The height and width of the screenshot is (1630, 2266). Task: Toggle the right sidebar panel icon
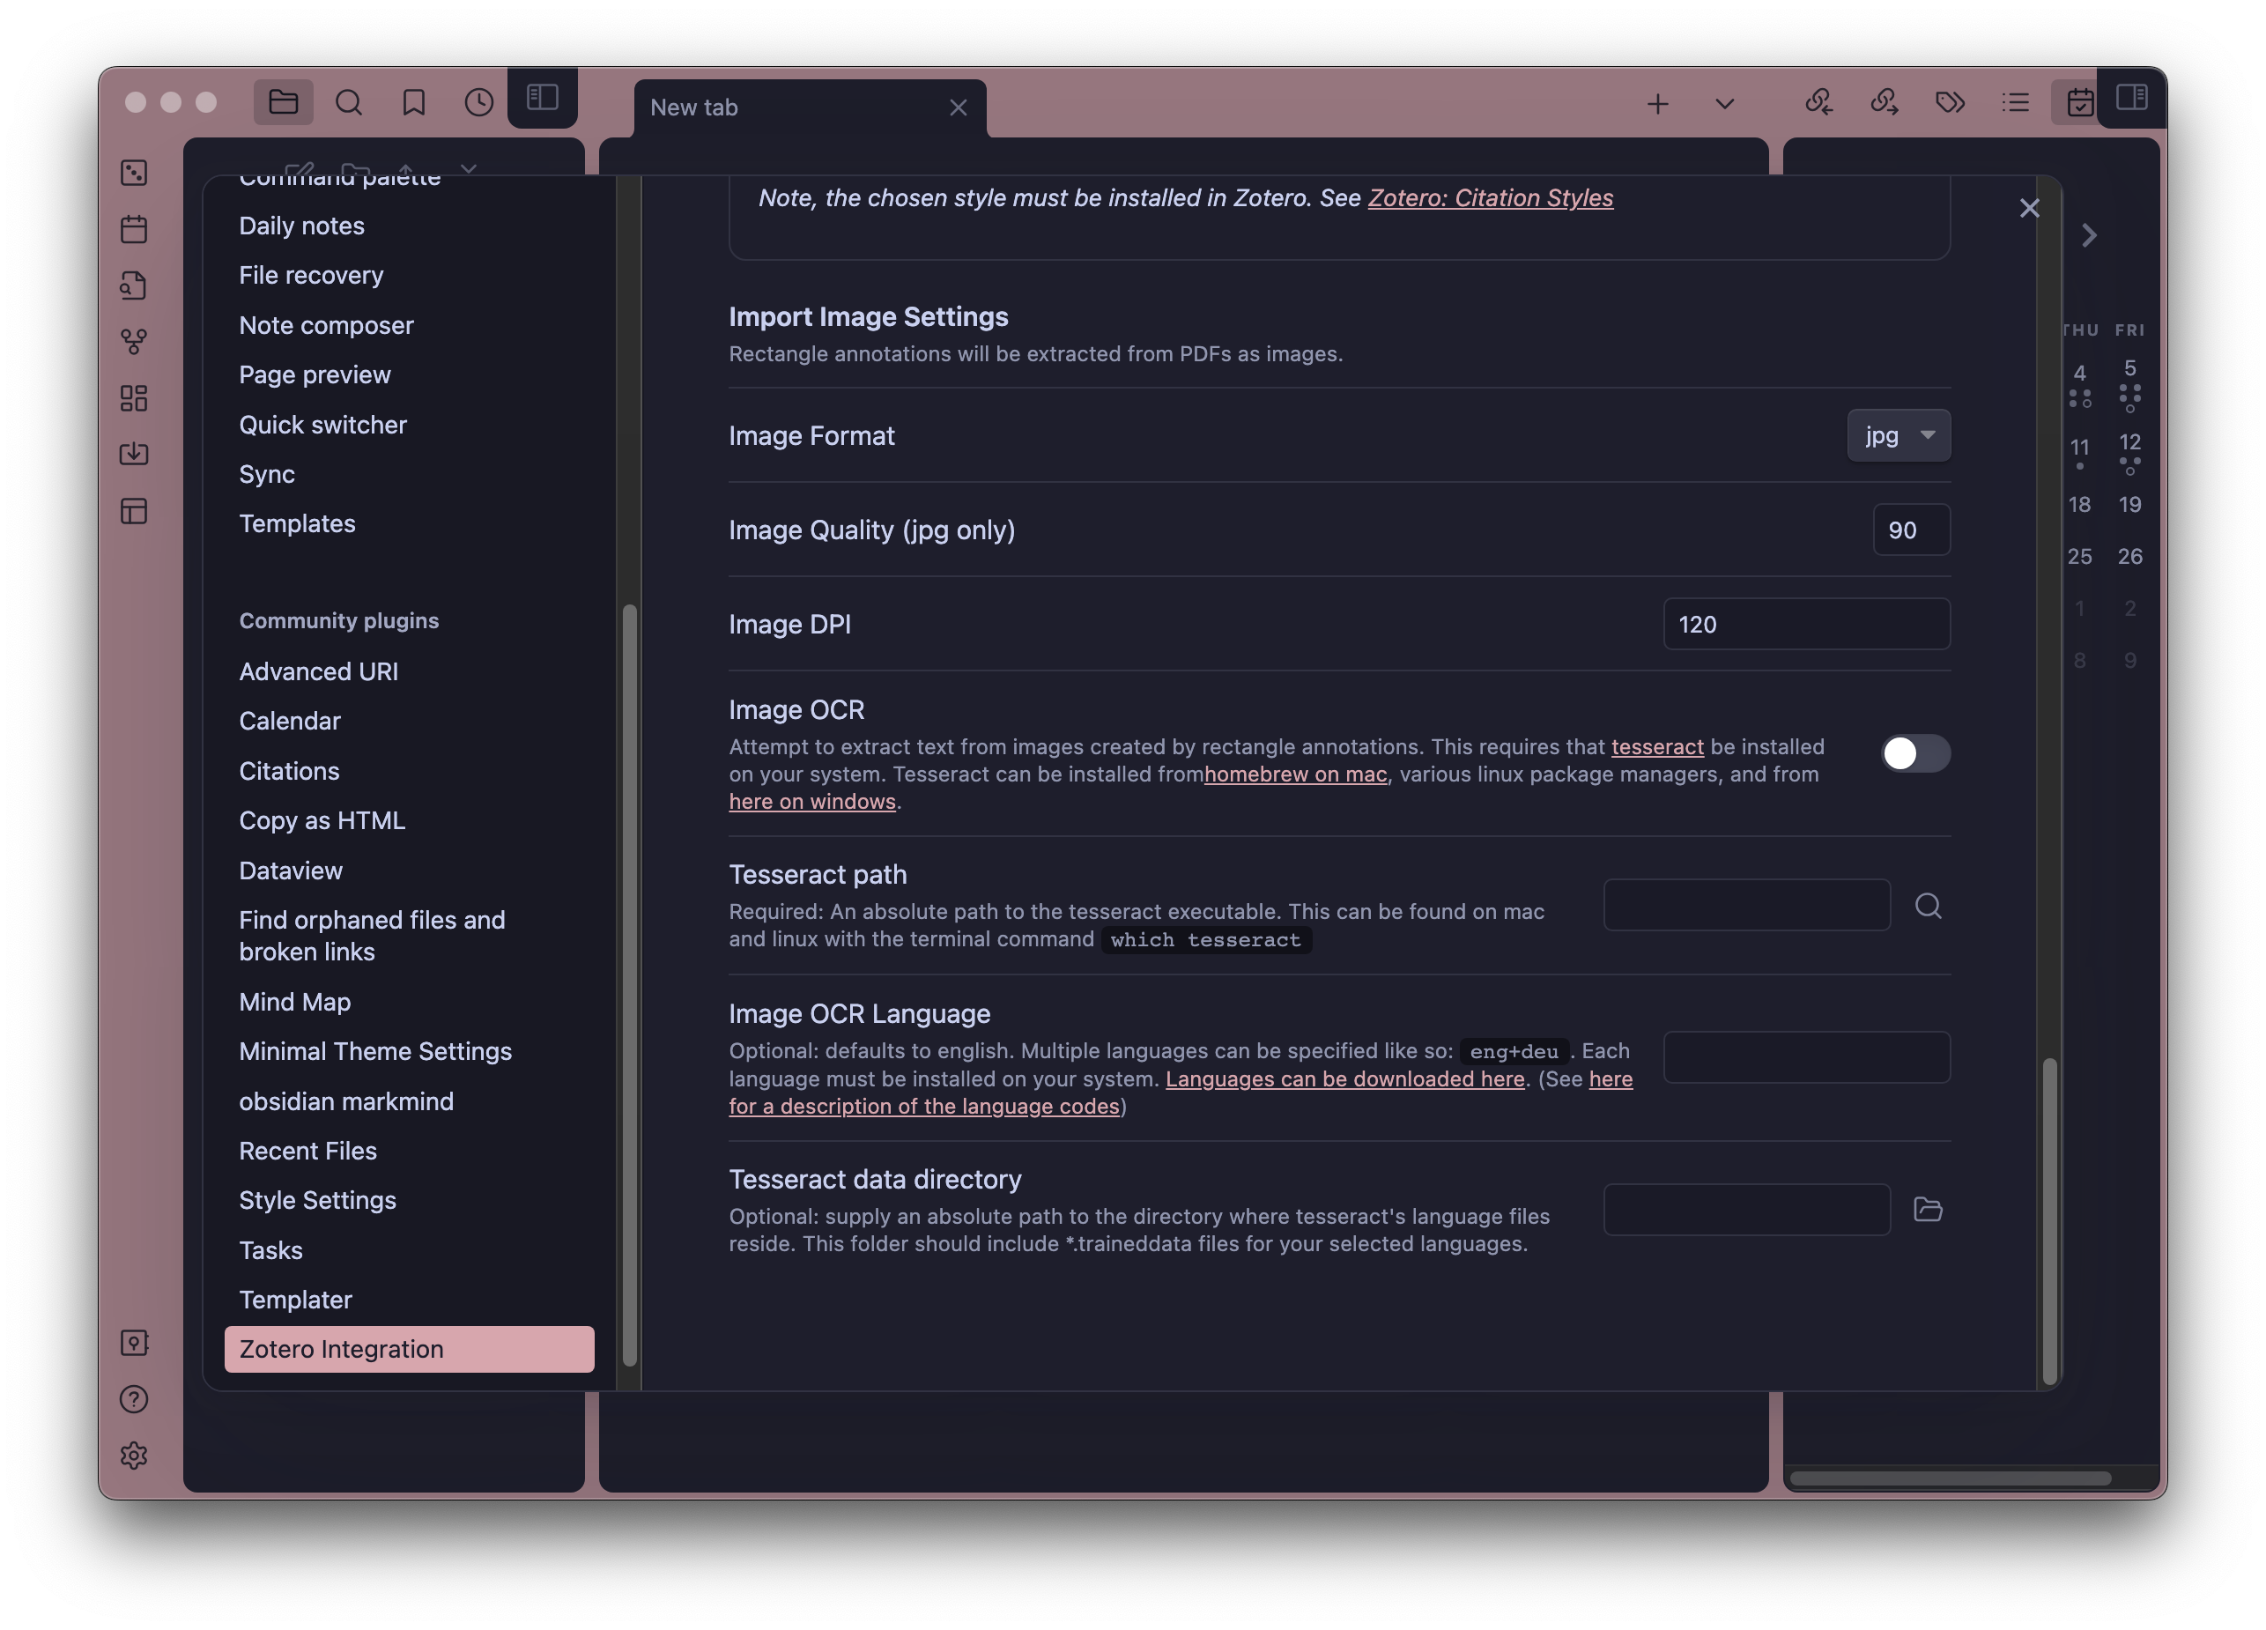click(x=2131, y=97)
